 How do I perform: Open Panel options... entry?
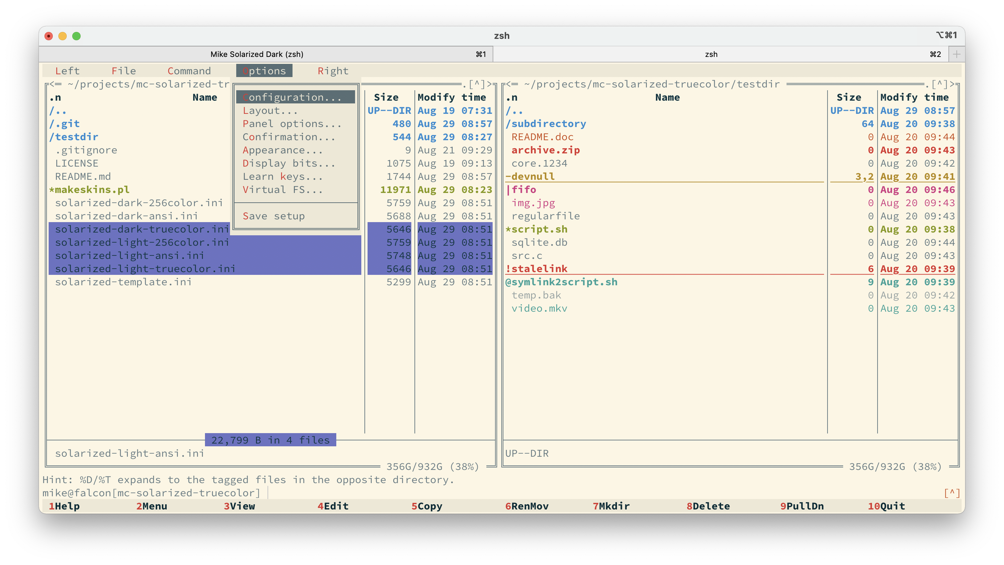295,124
